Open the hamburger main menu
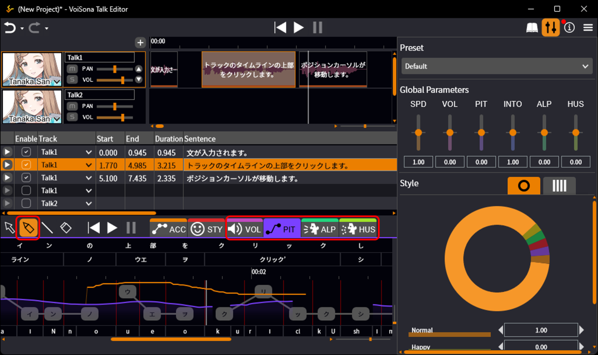 [x=588, y=28]
